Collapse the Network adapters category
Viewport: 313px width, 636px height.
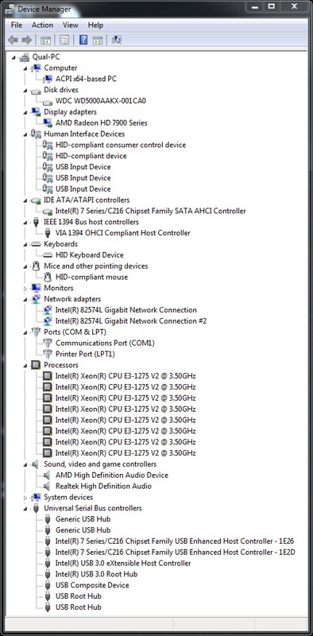pos(25,300)
